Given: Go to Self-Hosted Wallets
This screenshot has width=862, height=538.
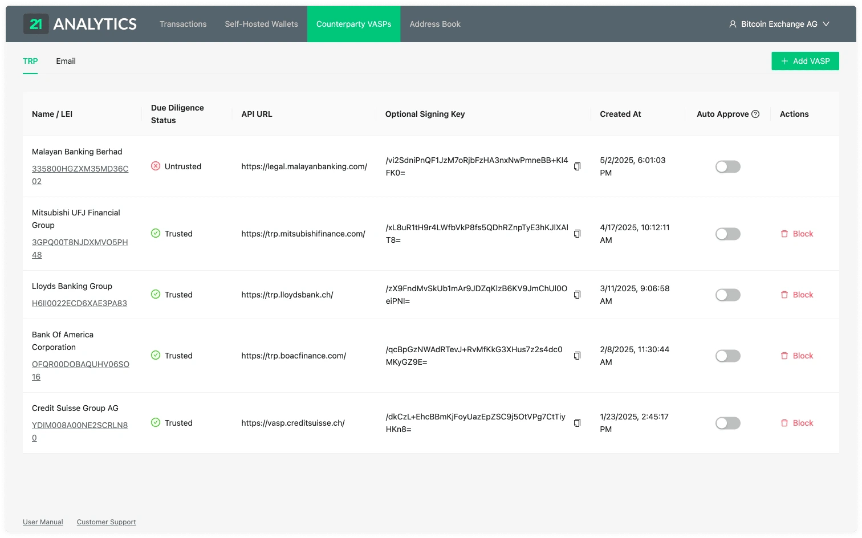Looking at the screenshot, I should 261,24.
